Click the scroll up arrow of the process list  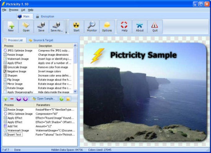[x=75, y=46]
